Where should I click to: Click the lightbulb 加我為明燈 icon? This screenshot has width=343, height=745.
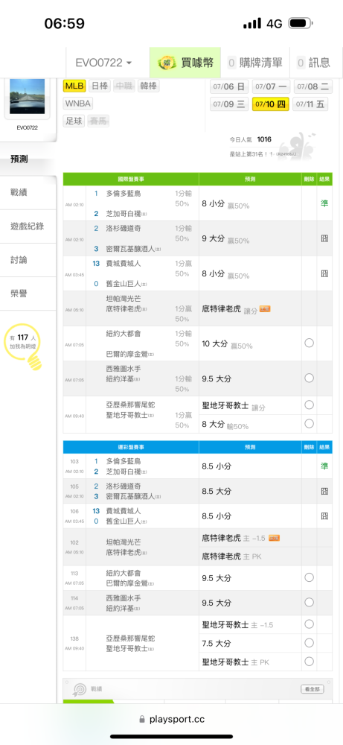pos(33,362)
